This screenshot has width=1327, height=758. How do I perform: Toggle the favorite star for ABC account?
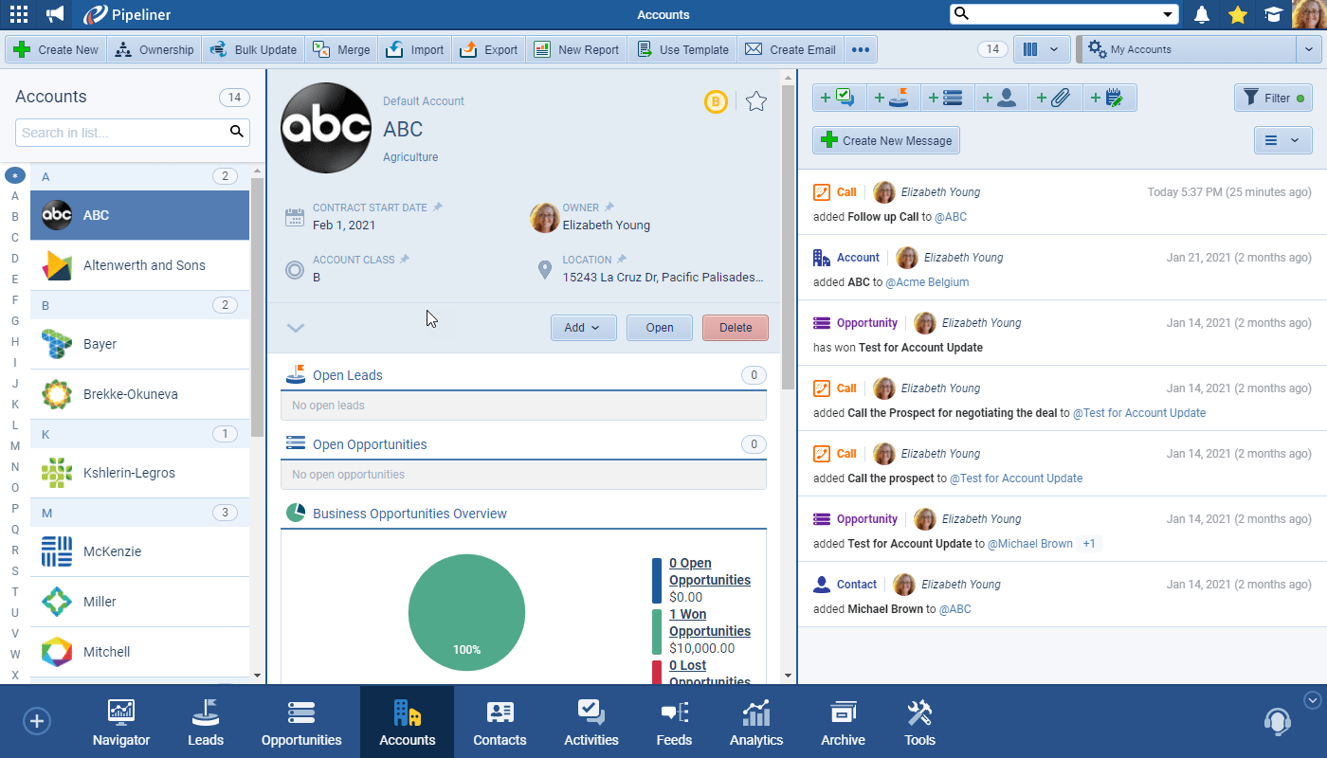pyautogui.click(x=755, y=101)
